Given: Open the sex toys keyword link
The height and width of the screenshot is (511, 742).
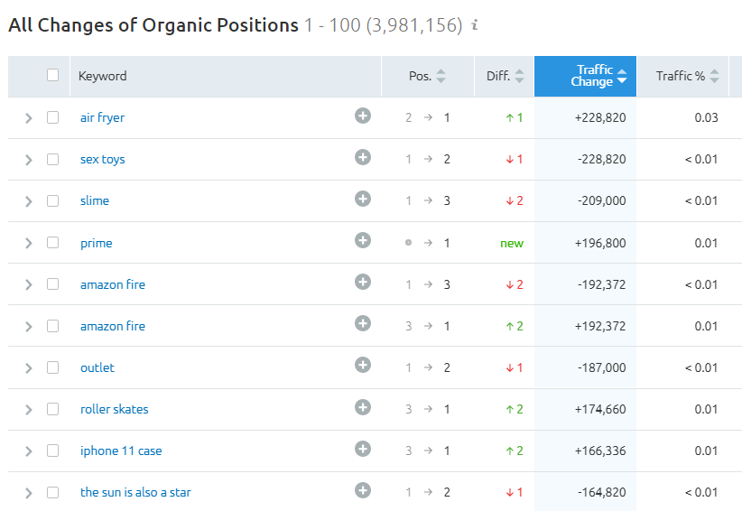Looking at the screenshot, I should (x=102, y=160).
